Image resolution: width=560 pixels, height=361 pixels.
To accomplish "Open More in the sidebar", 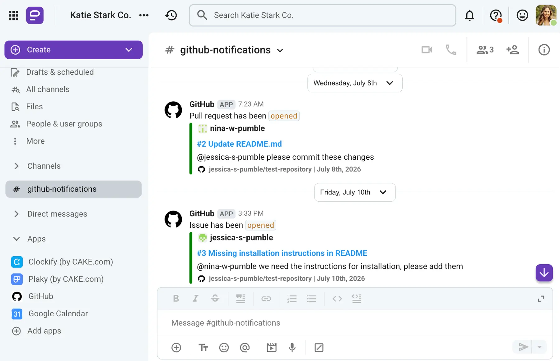I will 35,141.
